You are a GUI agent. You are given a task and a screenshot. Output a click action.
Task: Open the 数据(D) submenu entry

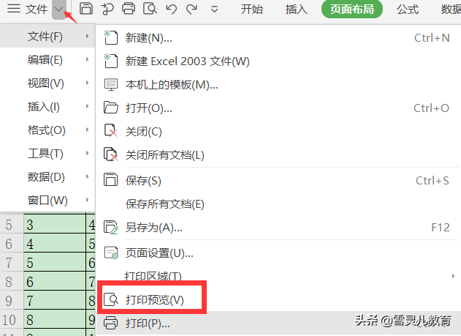(x=47, y=177)
